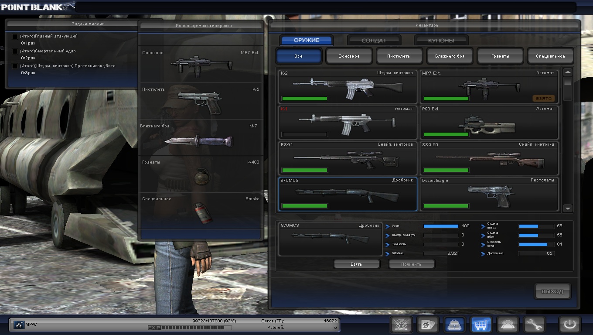Image resolution: width=593 pixels, height=335 pixels.
Task: Click the arrow beside 'Дистанция' stat
Action: tap(483, 254)
